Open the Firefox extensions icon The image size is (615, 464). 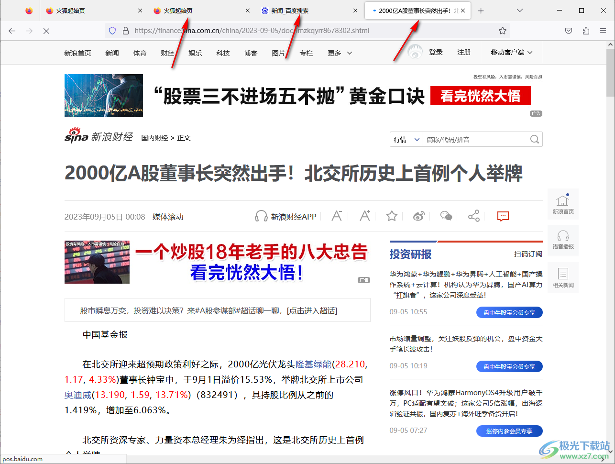[x=586, y=31]
